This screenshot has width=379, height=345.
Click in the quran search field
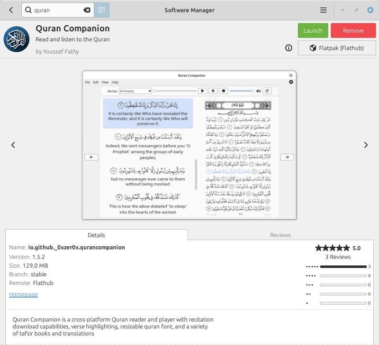(57, 10)
